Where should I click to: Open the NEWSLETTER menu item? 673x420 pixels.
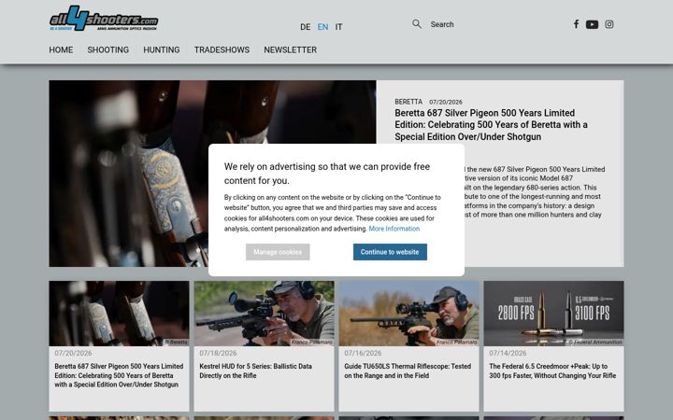click(x=290, y=49)
